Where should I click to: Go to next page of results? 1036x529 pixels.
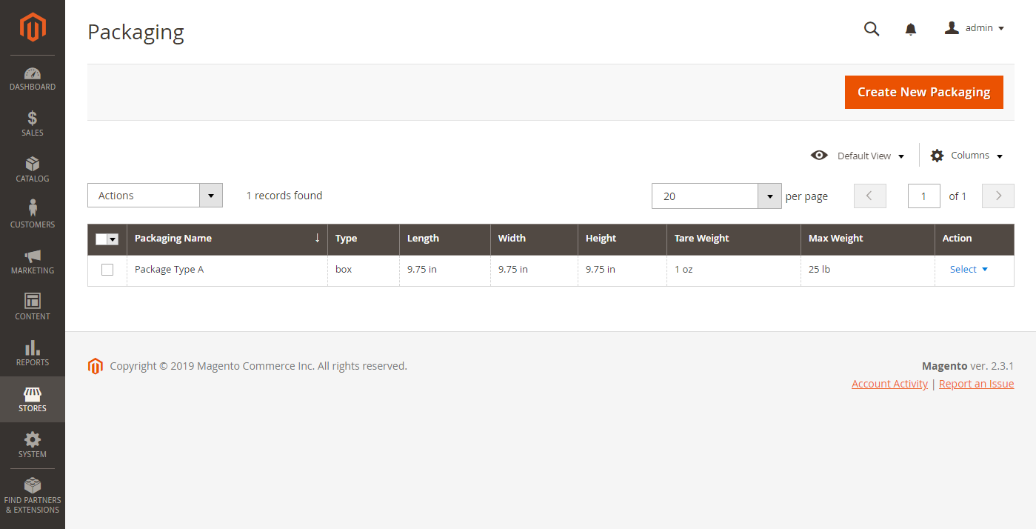(x=998, y=196)
